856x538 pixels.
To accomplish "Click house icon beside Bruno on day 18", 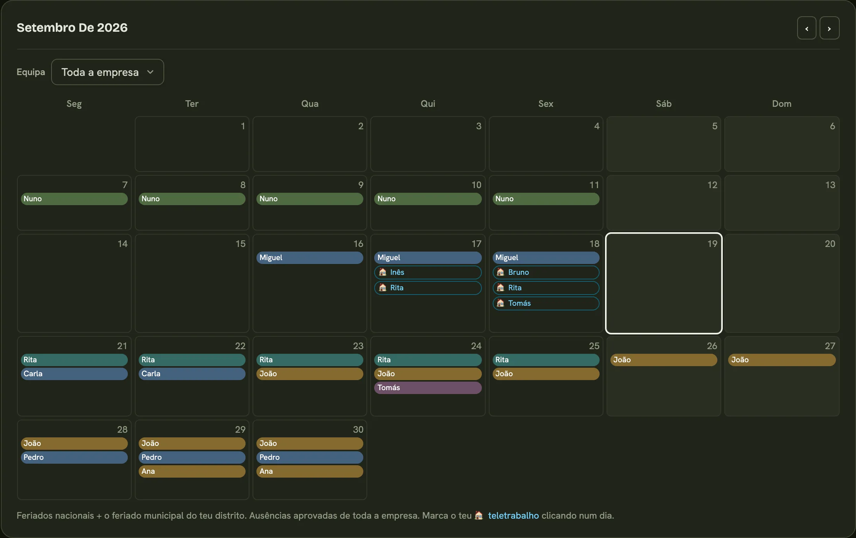I will pos(500,272).
